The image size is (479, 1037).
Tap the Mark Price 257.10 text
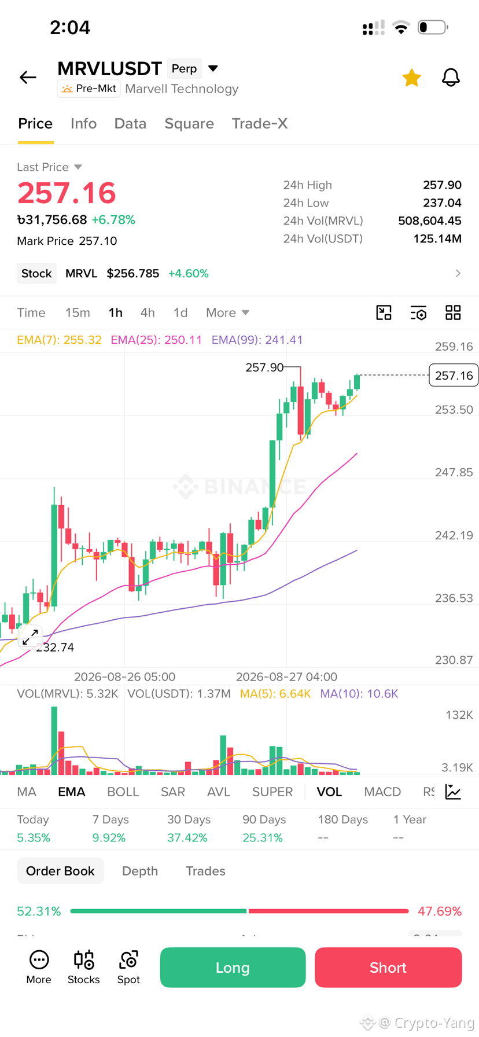point(67,241)
